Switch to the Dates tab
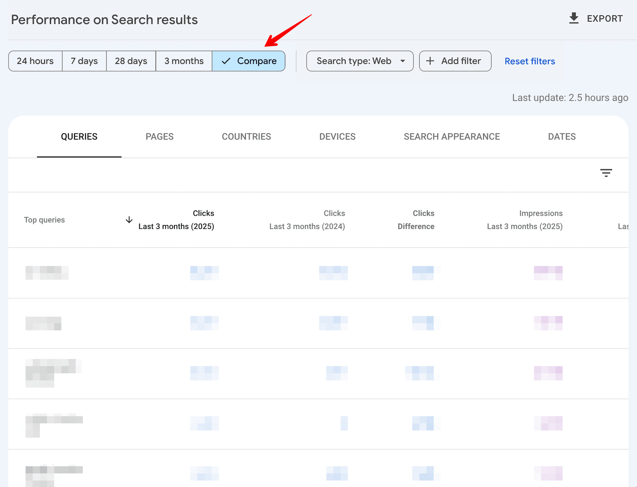Viewport: 637px width, 487px height. pyautogui.click(x=561, y=136)
